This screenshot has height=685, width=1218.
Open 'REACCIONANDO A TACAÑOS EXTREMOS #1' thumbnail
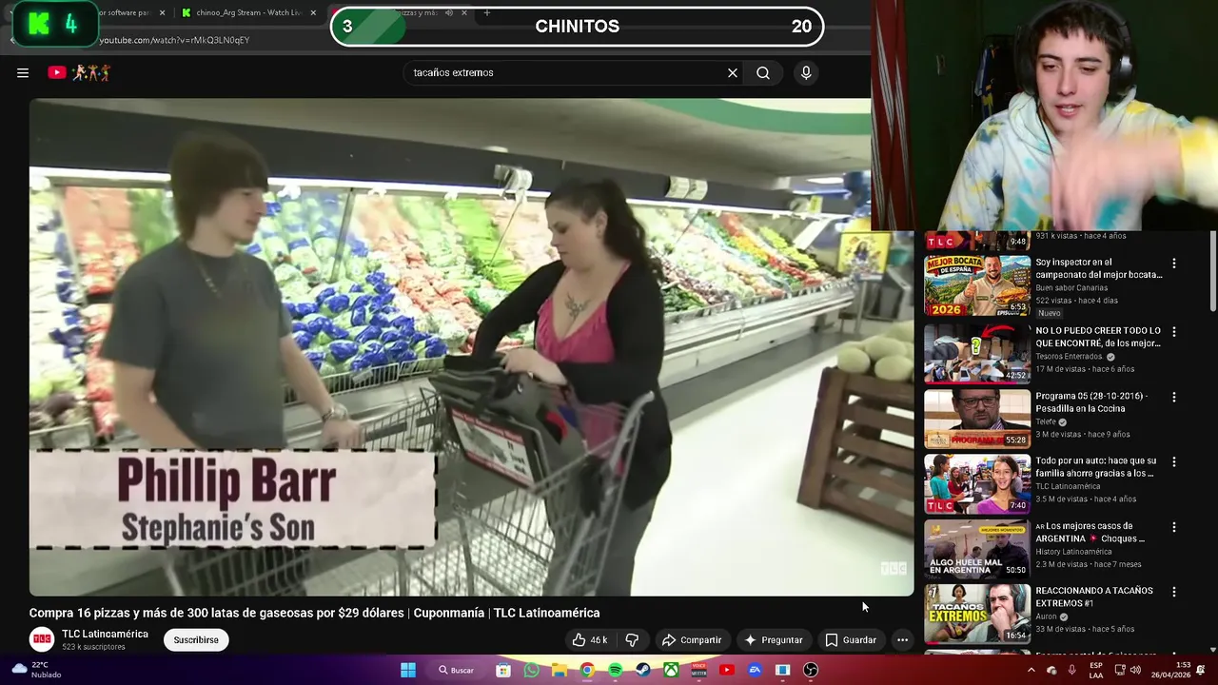tap(977, 614)
